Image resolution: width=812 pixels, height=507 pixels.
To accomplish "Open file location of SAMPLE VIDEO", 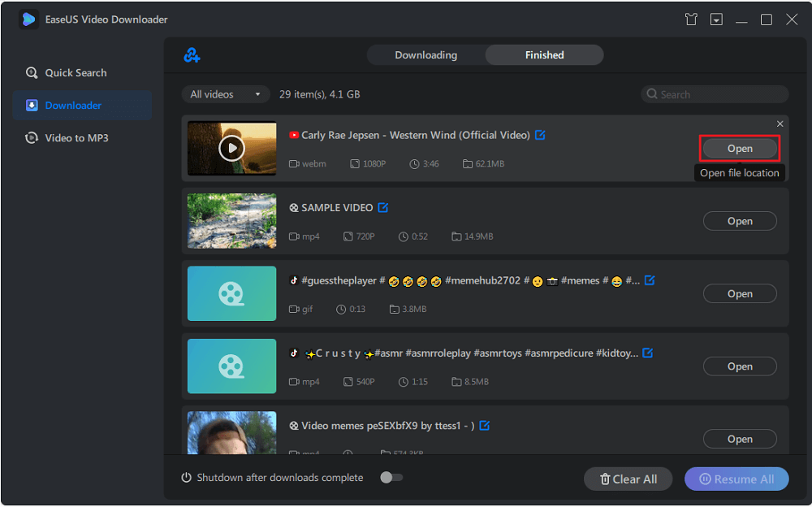I will click(x=740, y=221).
